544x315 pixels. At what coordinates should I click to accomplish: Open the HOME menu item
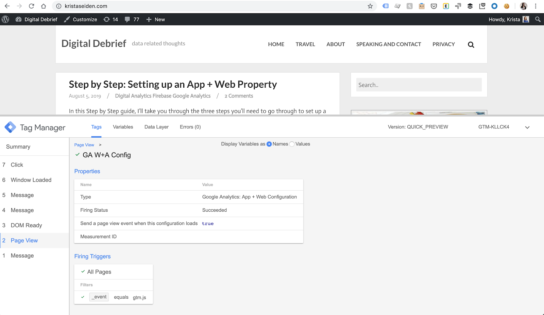pos(276,44)
